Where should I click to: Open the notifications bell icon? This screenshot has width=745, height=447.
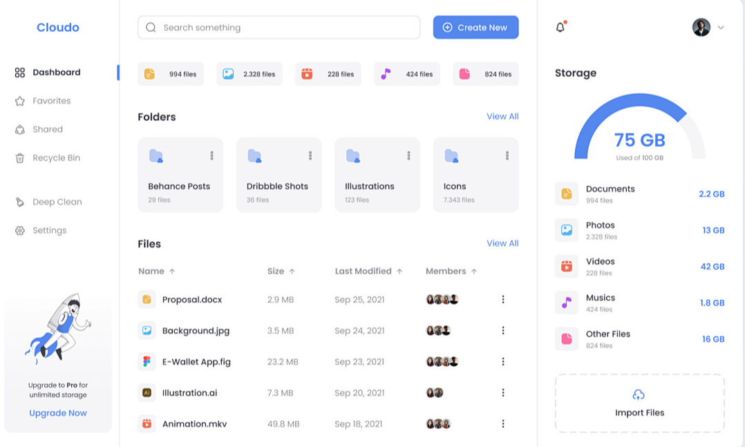[x=560, y=28]
